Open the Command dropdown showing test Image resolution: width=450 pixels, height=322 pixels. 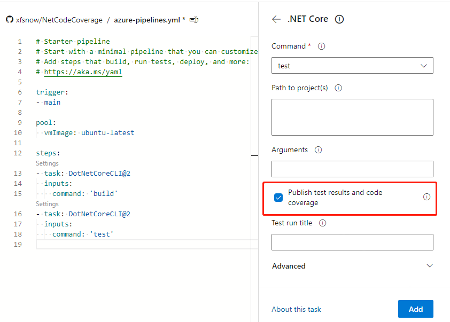352,66
